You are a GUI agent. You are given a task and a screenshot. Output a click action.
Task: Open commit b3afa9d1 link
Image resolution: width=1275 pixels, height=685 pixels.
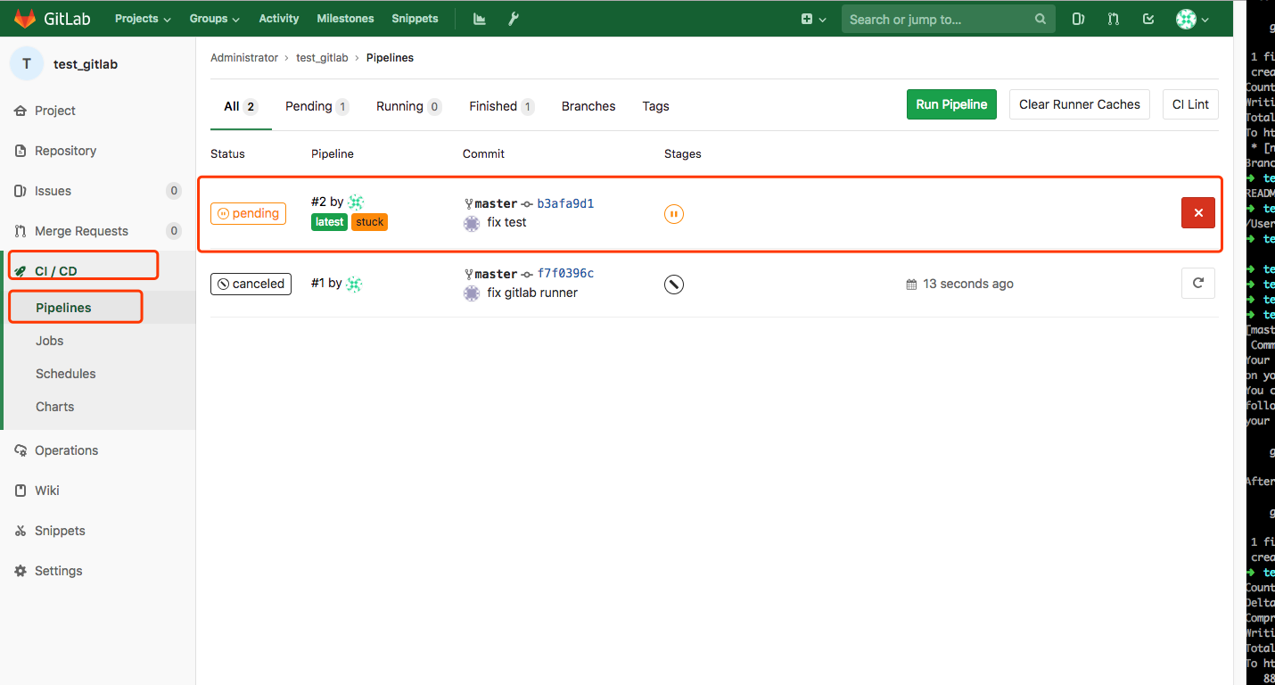(565, 203)
